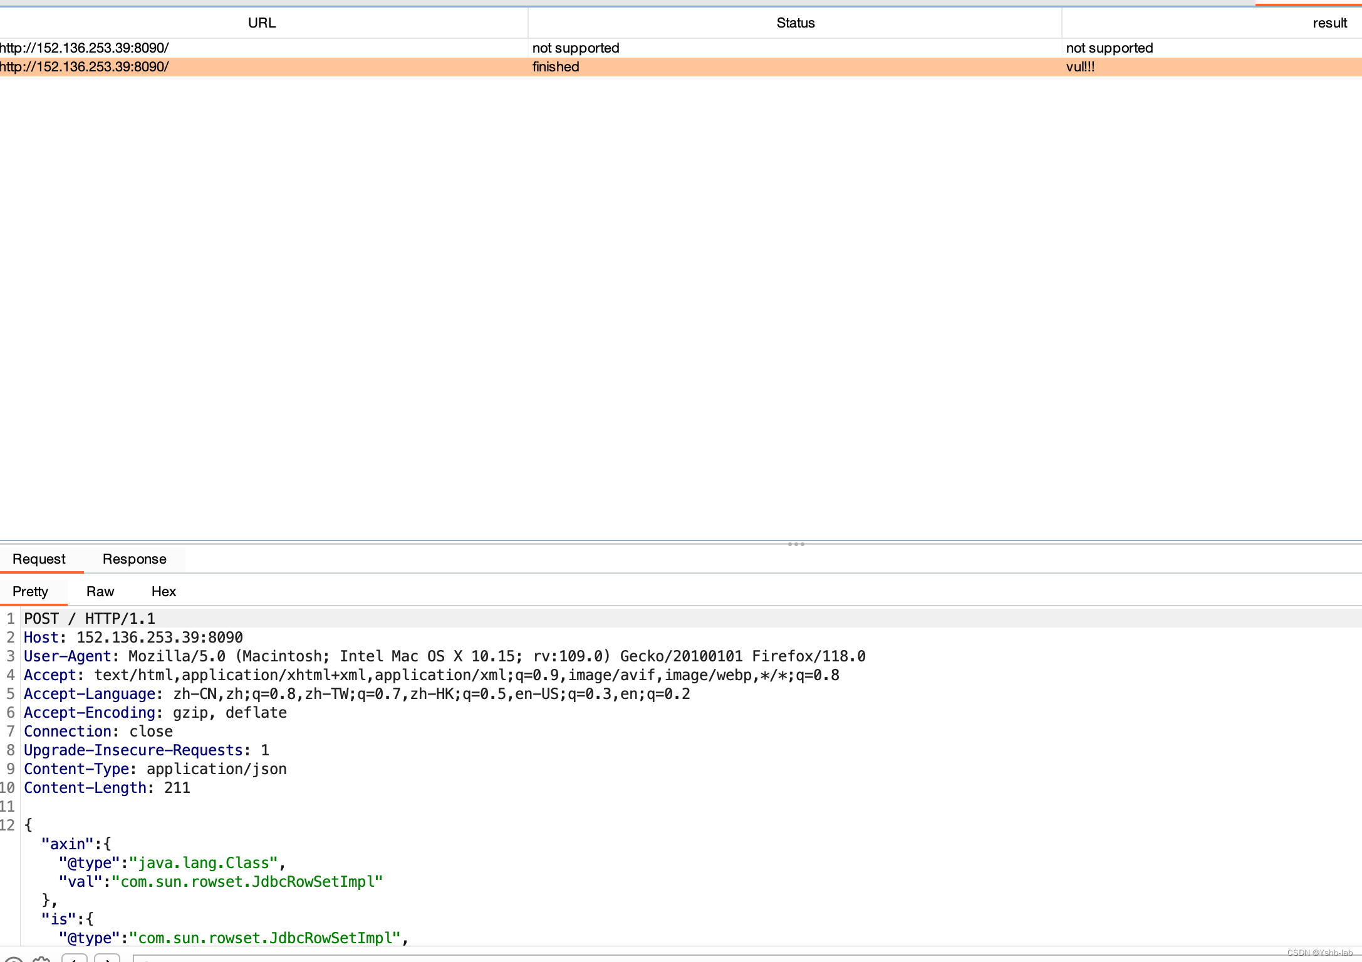The height and width of the screenshot is (962, 1362).
Task: Click line number 12 in the request editor
Action: [8, 825]
